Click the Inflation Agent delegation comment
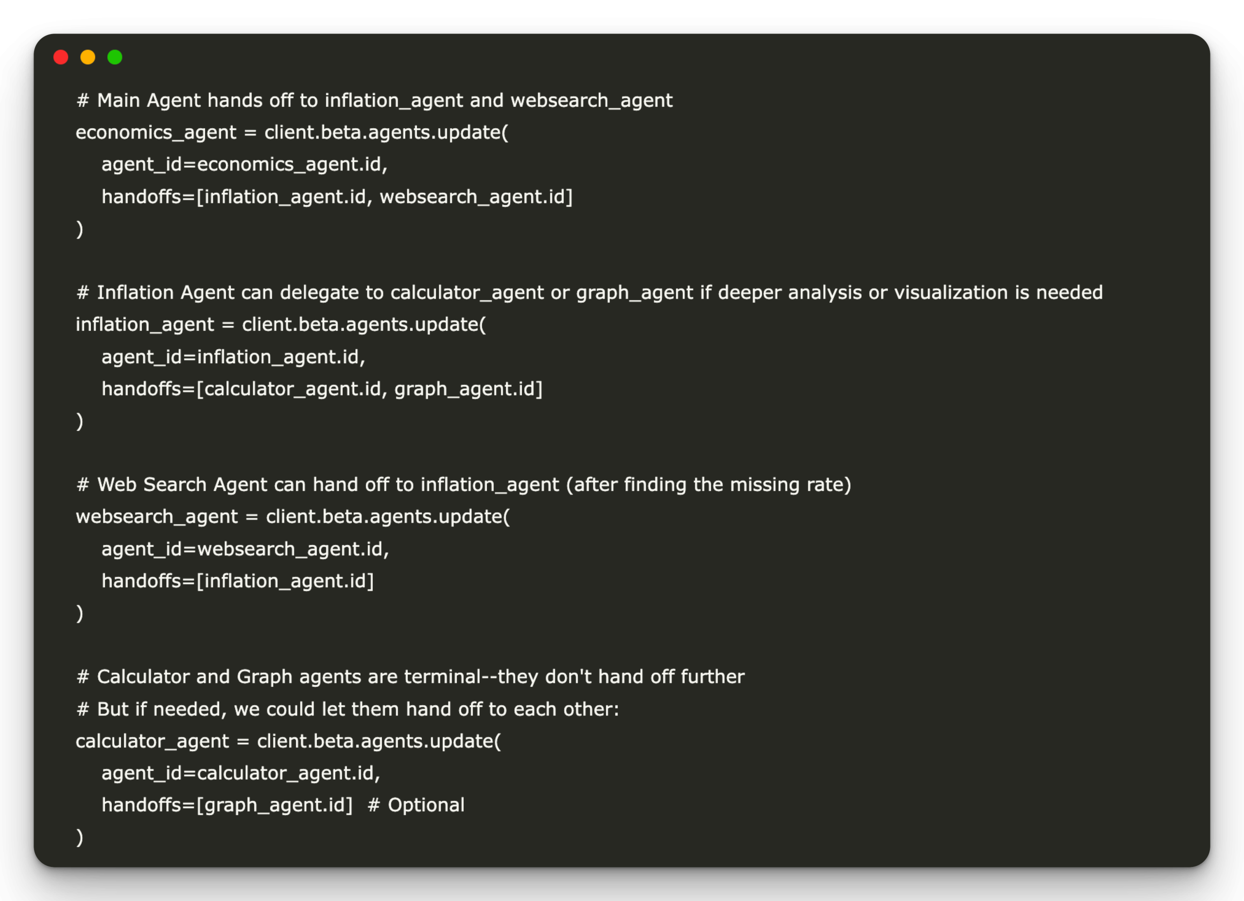 point(589,292)
